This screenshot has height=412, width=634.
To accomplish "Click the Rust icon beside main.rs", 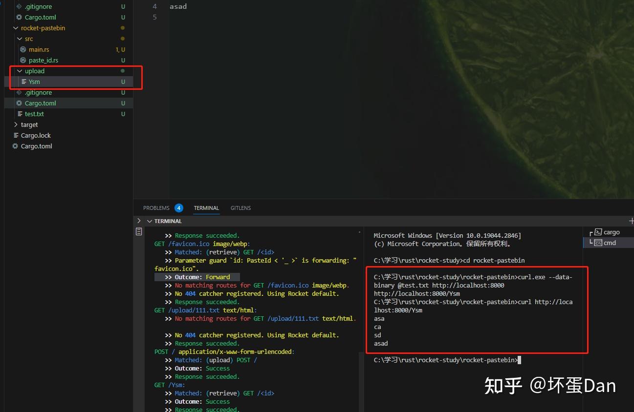I will pos(22,49).
